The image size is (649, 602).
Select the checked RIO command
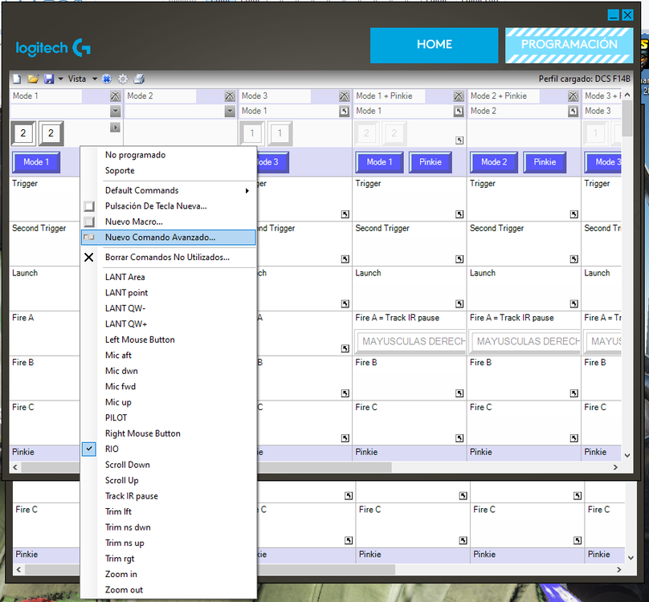click(112, 449)
